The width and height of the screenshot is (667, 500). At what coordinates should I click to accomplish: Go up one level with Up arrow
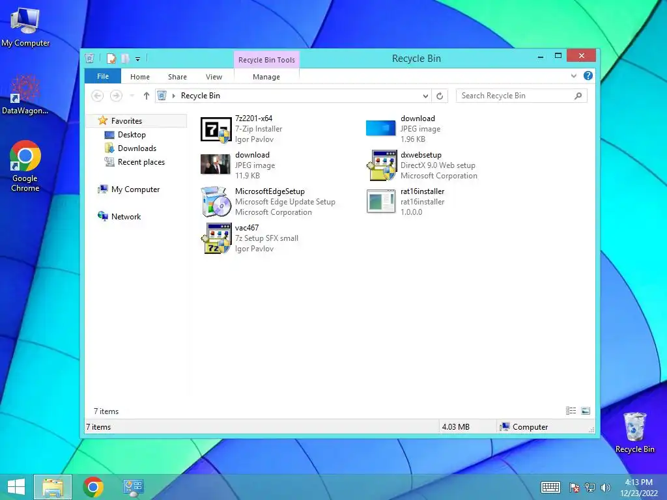tap(147, 96)
